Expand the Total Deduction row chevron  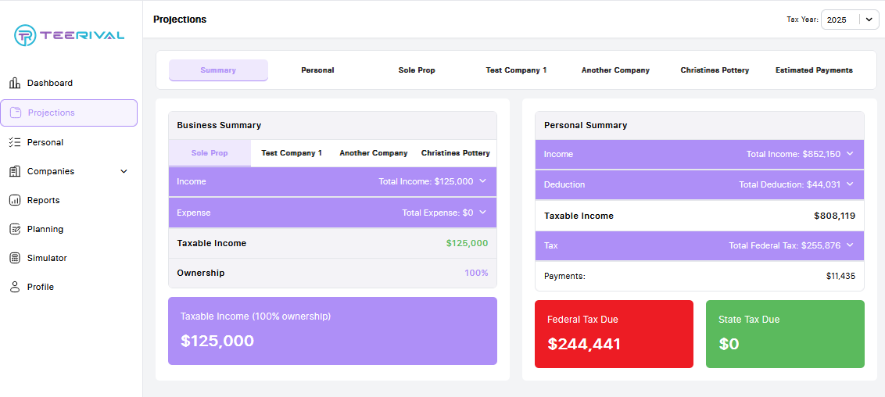pos(850,184)
